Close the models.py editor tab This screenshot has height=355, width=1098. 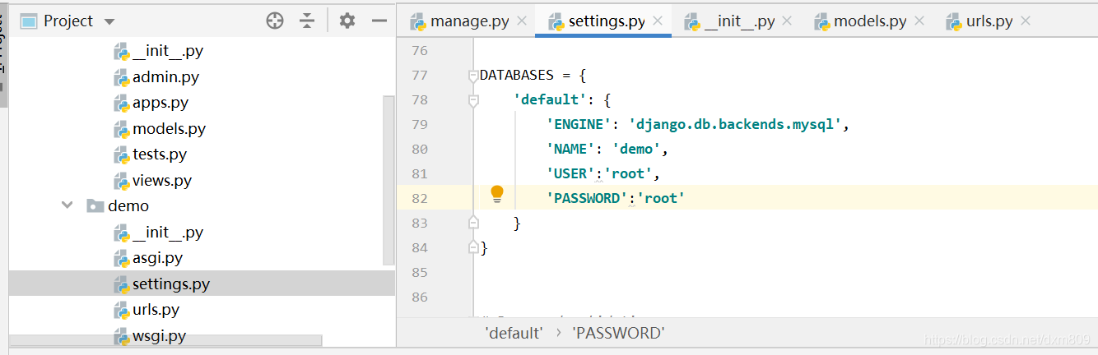[919, 21]
